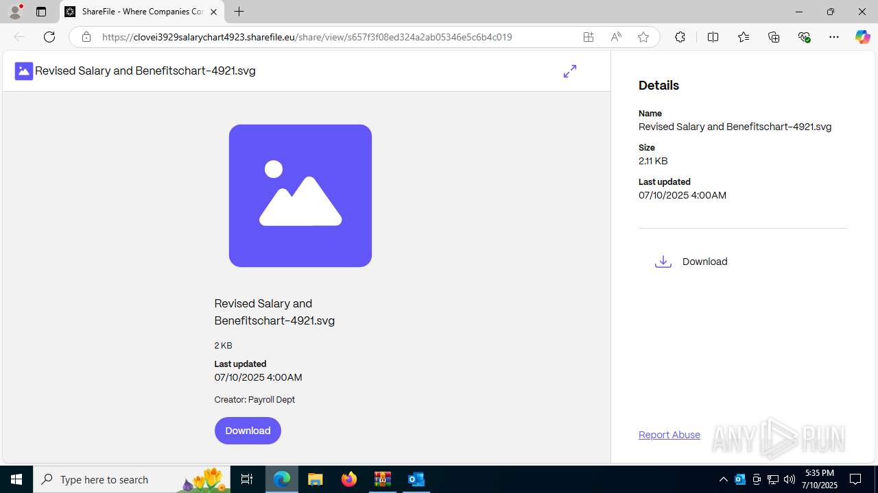Image resolution: width=878 pixels, height=493 pixels.
Task: Refresh the current page
Action: pyautogui.click(x=49, y=37)
